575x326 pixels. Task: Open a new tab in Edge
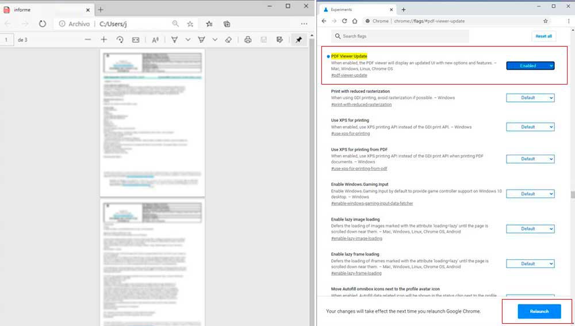[101, 10]
